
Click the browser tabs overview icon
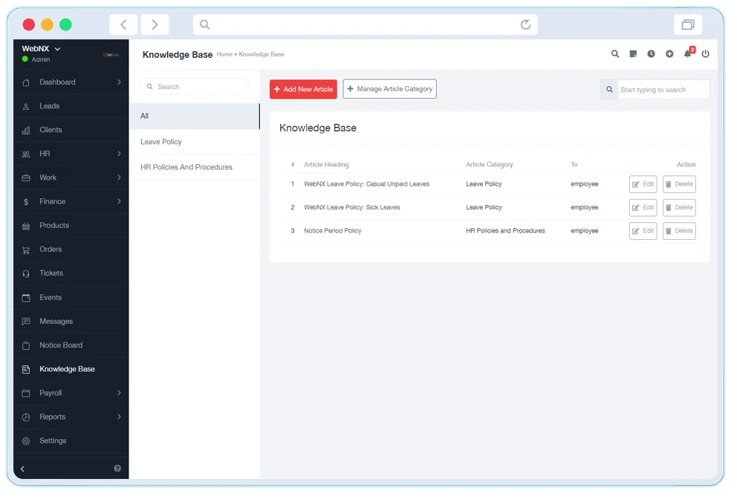click(x=688, y=25)
